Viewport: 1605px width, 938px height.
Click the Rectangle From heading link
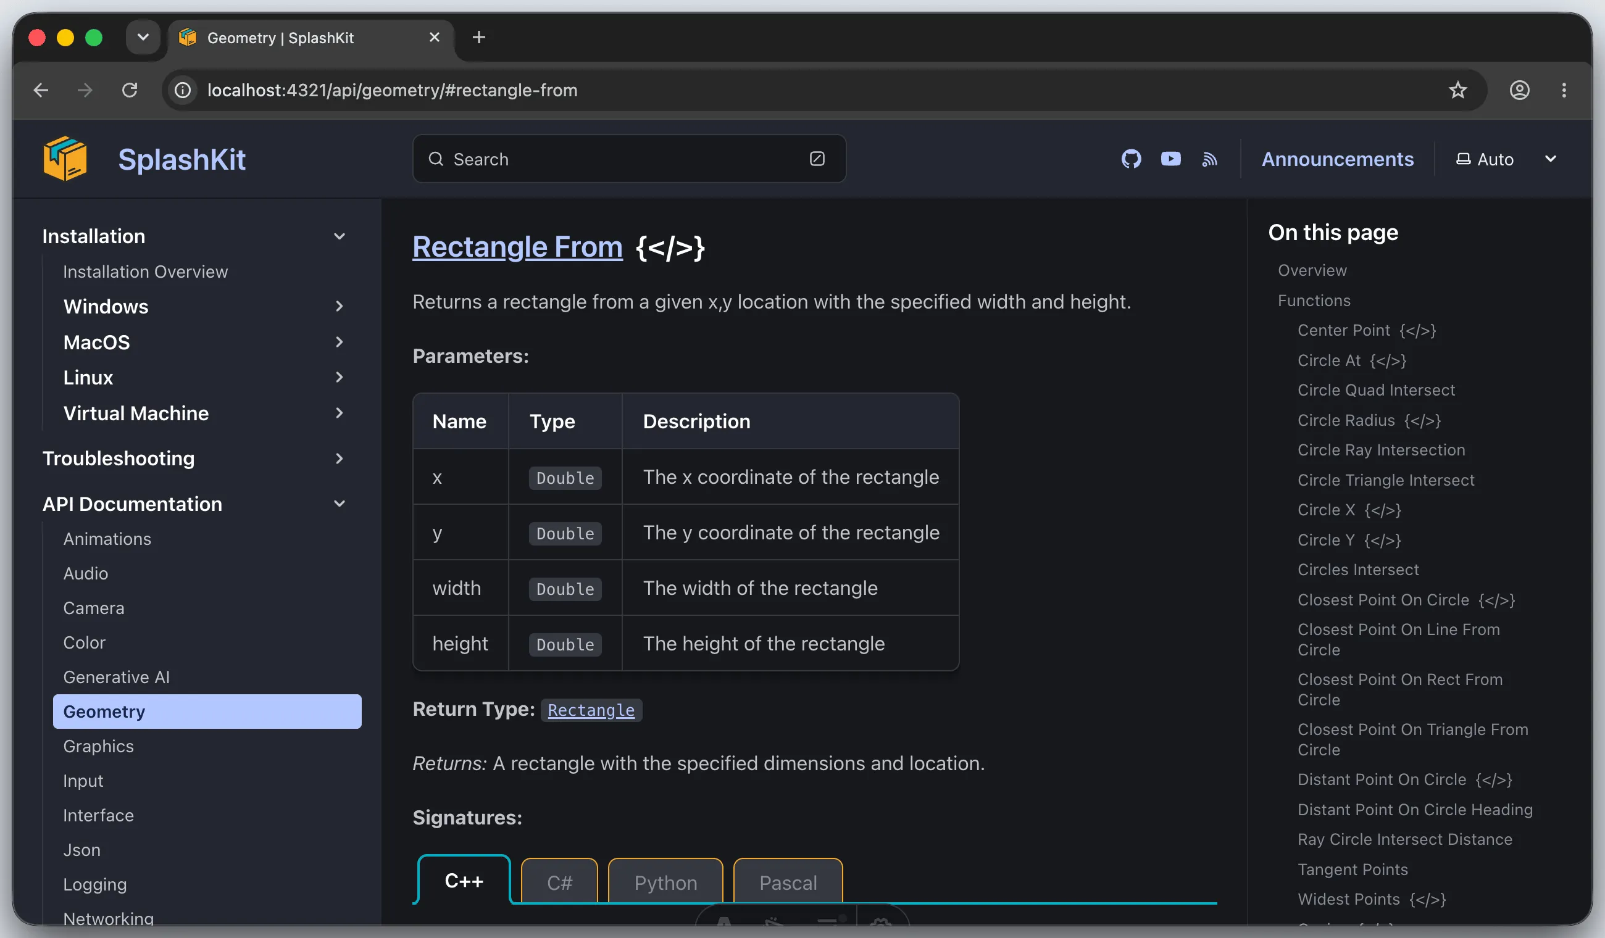(517, 247)
